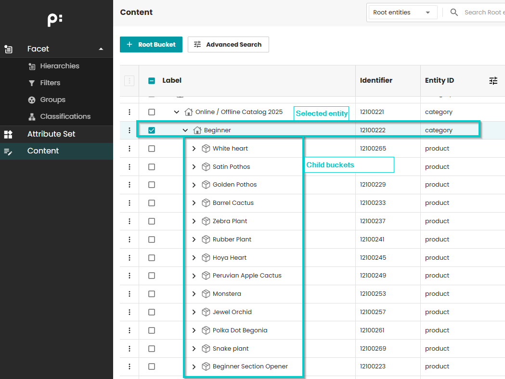Viewport: 505px width, 379px height.
Task: Collapse the Online / Offline Catalog 2025 node
Action: coord(177,112)
